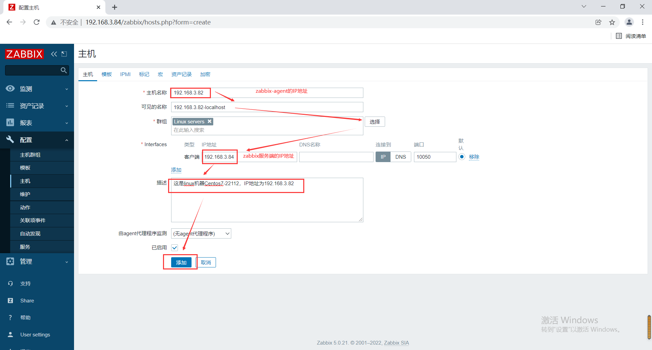652x350 pixels.
Task: Click the browser back arrow
Action: pyautogui.click(x=9, y=22)
